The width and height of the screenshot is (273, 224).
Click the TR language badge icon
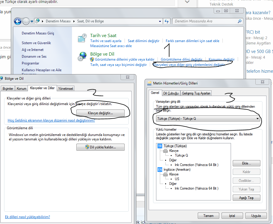pyautogui.click(x=160, y=146)
